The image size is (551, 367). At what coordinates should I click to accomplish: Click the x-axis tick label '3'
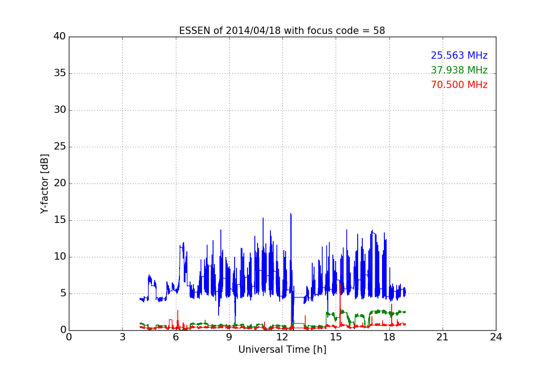(122, 337)
